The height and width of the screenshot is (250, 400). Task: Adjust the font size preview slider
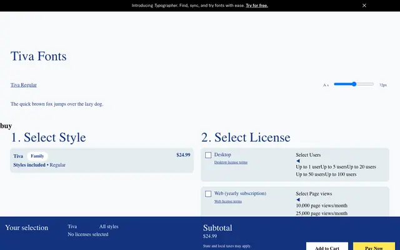click(x=354, y=84)
